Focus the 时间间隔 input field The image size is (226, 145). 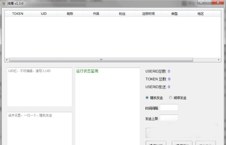coord(169,107)
